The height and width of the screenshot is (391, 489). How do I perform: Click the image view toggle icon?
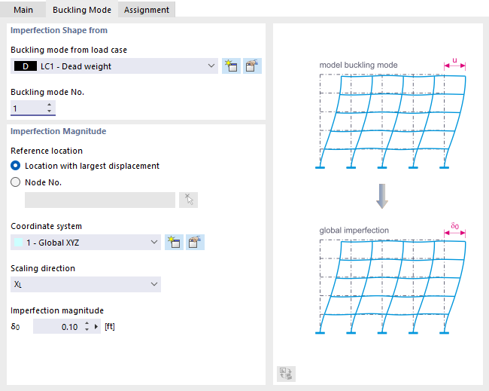click(286, 373)
